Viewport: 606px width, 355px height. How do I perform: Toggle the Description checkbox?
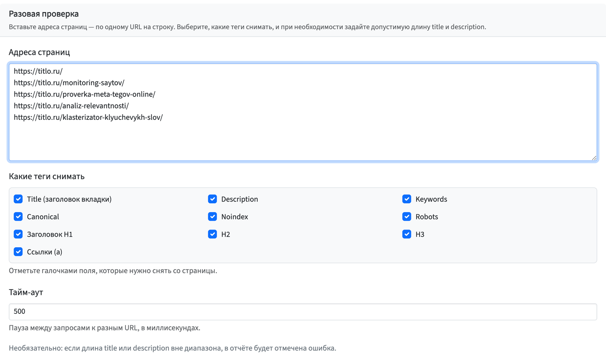tap(212, 199)
